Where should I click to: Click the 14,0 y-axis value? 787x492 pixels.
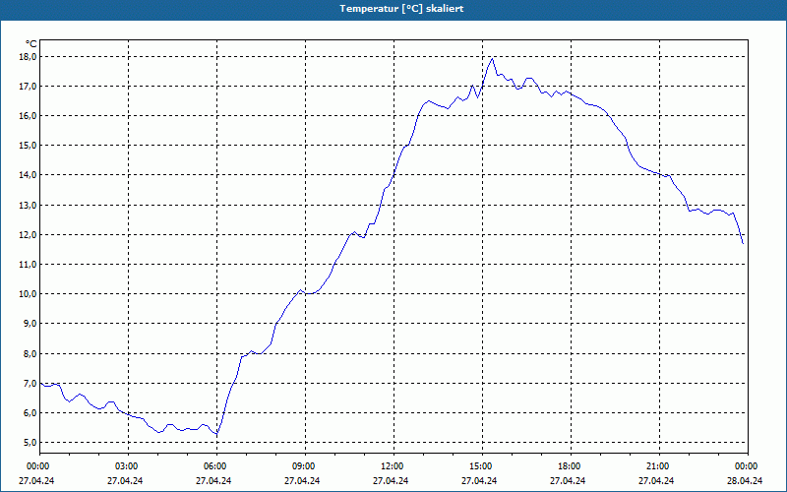click(x=29, y=175)
